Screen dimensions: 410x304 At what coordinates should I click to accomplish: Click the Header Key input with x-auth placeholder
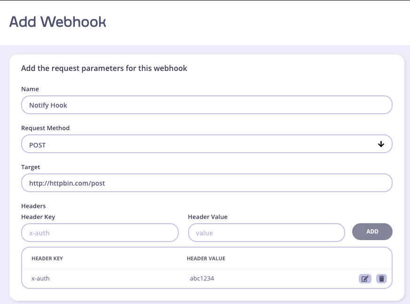(x=100, y=233)
